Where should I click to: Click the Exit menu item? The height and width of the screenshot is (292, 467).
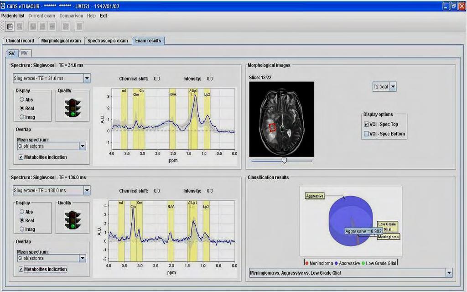[x=104, y=16]
